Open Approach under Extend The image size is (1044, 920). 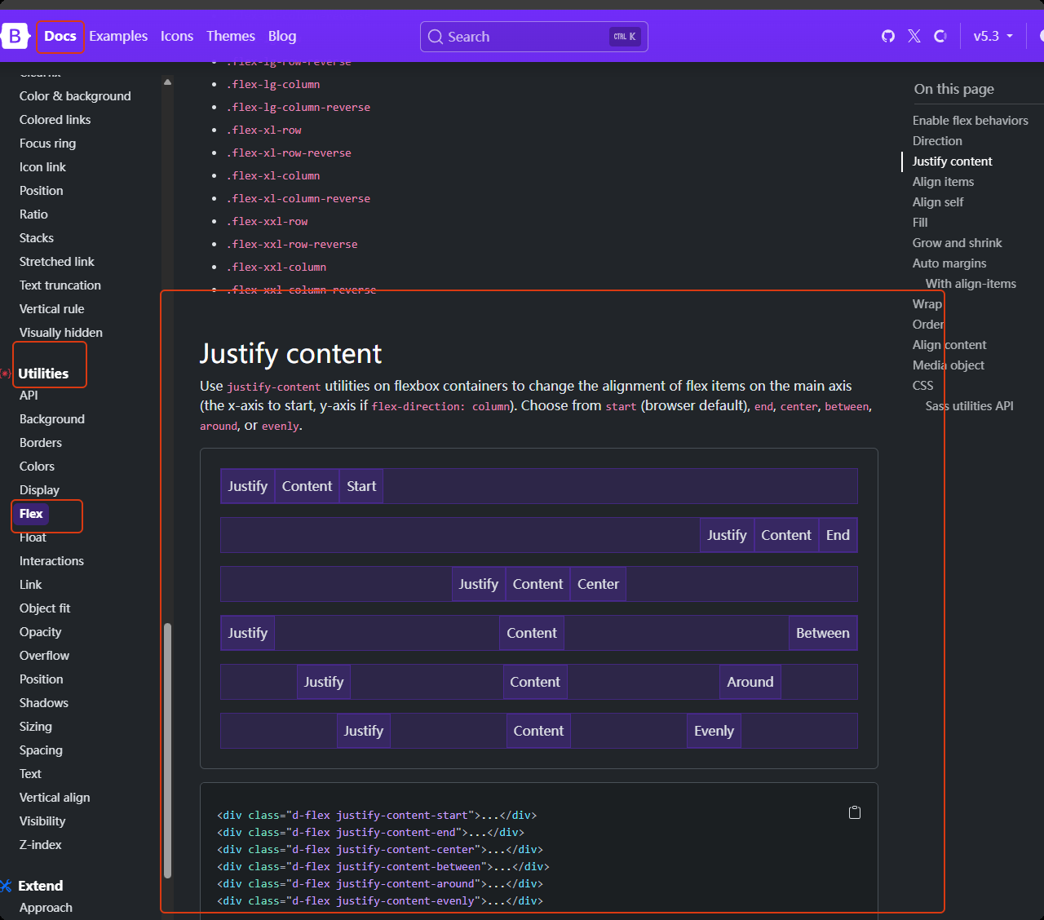pyautogui.click(x=46, y=908)
